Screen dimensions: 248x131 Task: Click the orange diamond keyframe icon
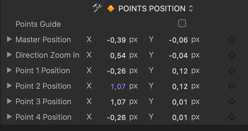click(110, 9)
